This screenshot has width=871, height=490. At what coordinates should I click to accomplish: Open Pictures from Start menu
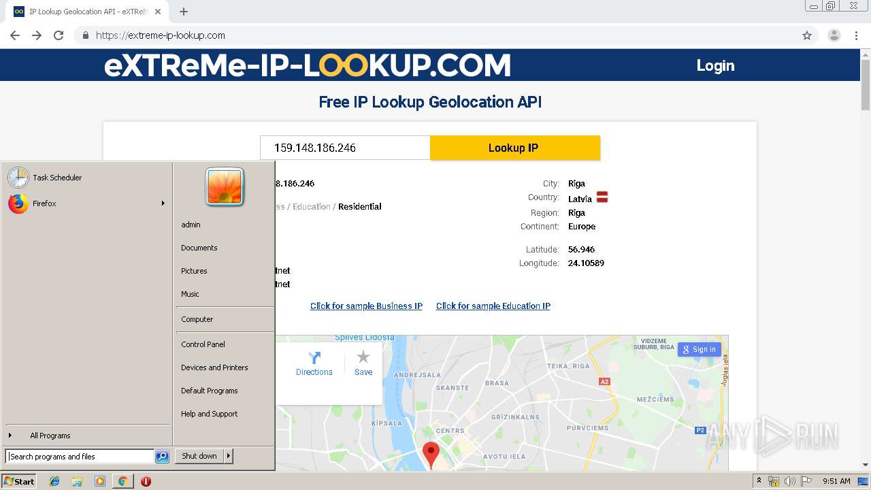click(x=194, y=271)
